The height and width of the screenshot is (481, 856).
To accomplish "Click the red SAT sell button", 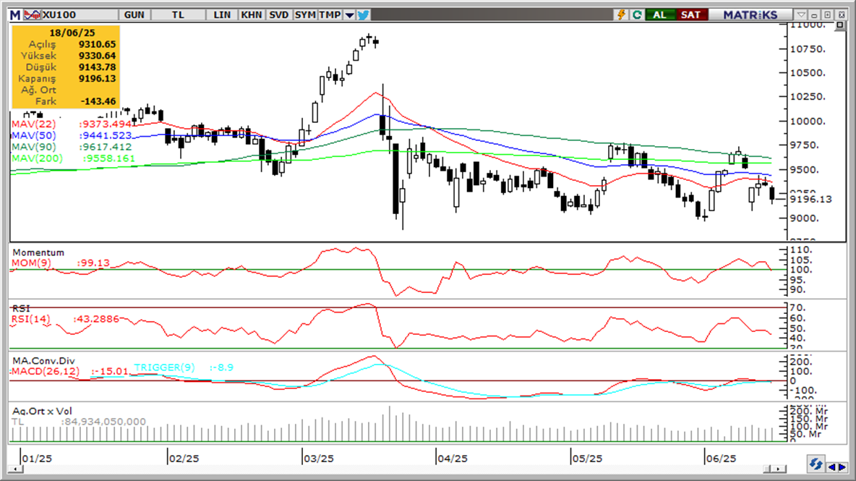I will click(691, 14).
